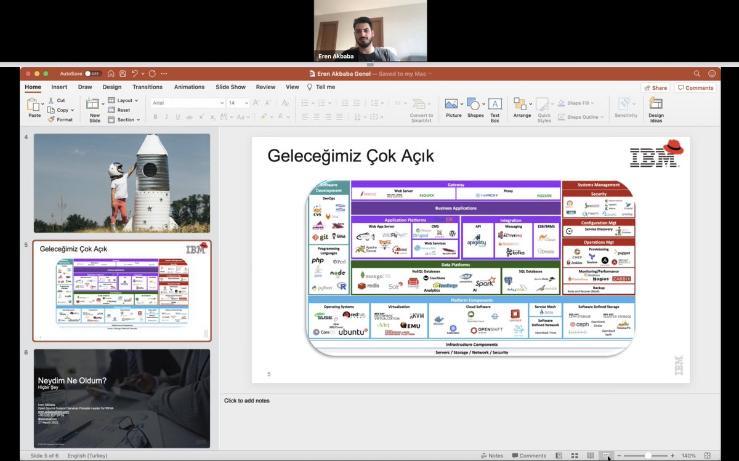Viewport: 739px width, 461px height.
Task: Open the Comments button at top right
Action: tap(695, 88)
